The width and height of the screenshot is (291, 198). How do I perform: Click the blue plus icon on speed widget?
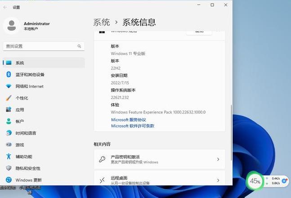tap(284, 181)
